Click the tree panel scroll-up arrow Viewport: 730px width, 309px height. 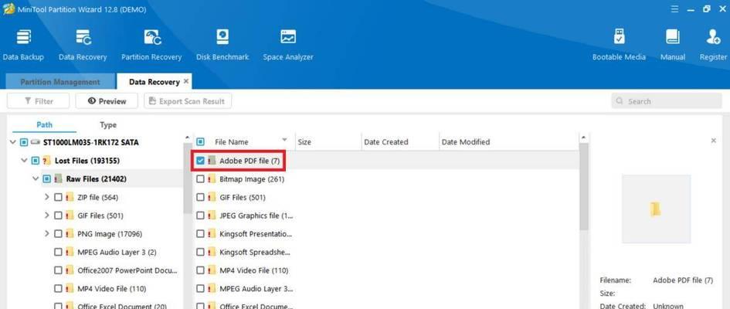pos(188,138)
